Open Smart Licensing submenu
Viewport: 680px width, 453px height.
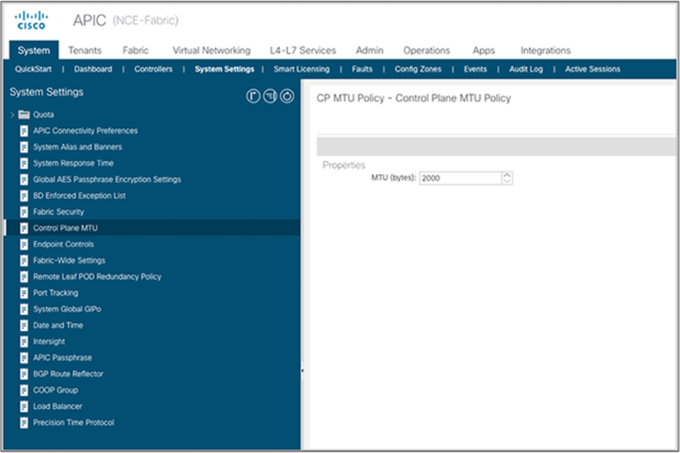click(x=302, y=69)
